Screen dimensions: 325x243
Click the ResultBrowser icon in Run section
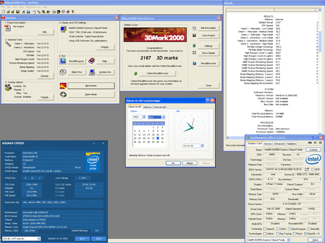(63, 61)
